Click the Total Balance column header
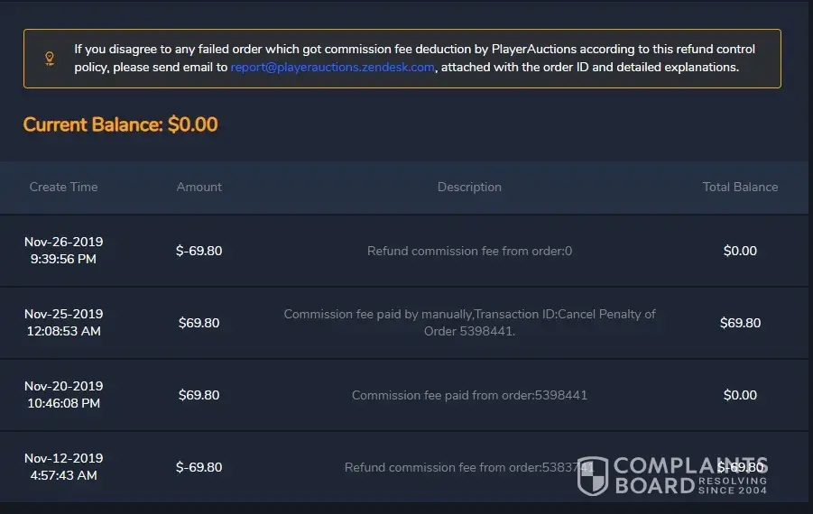The image size is (813, 514). click(x=740, y=187)
